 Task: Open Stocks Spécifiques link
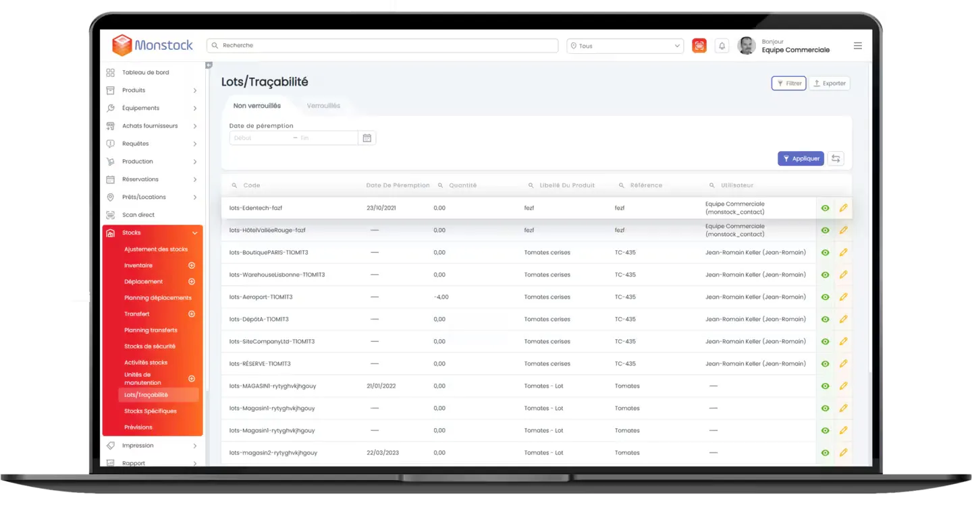coord(151,411)
